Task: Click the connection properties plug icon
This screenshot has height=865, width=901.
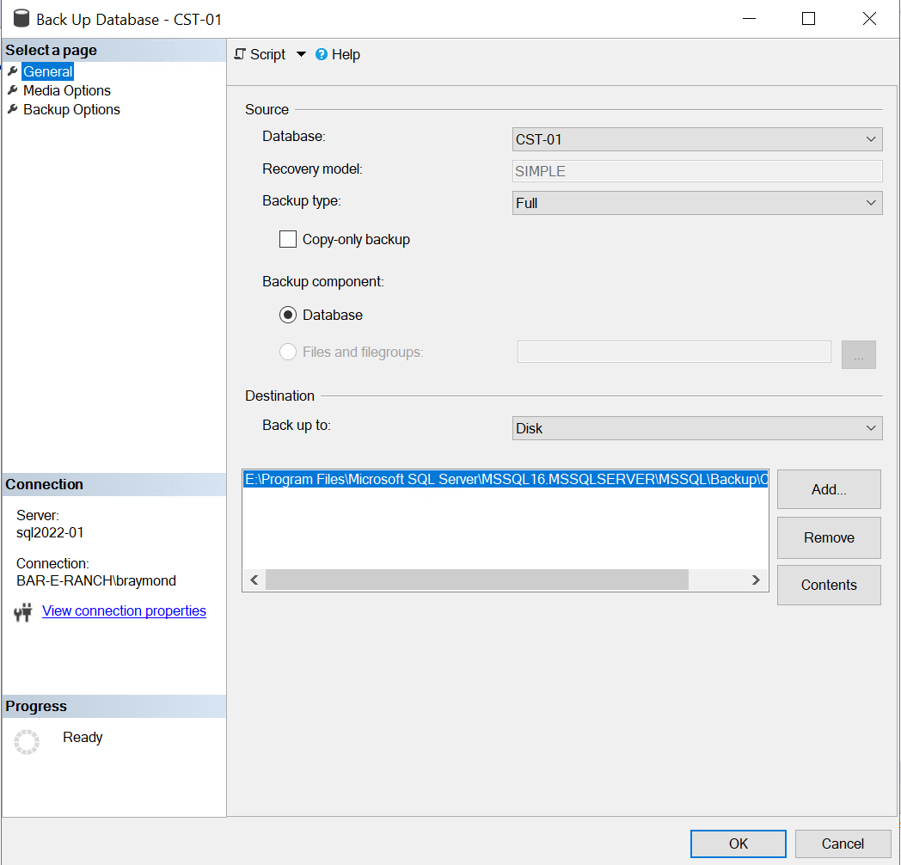Action: [23, 612]
